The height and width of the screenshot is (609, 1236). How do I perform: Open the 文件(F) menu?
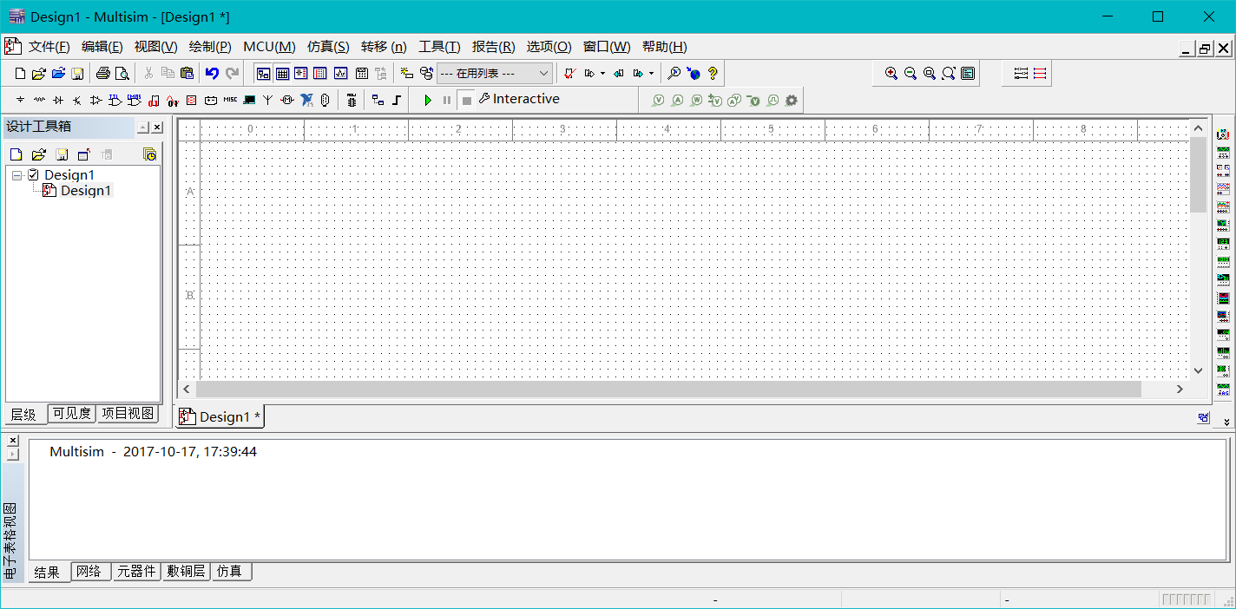pyautogui.click(x=49, y=47)
